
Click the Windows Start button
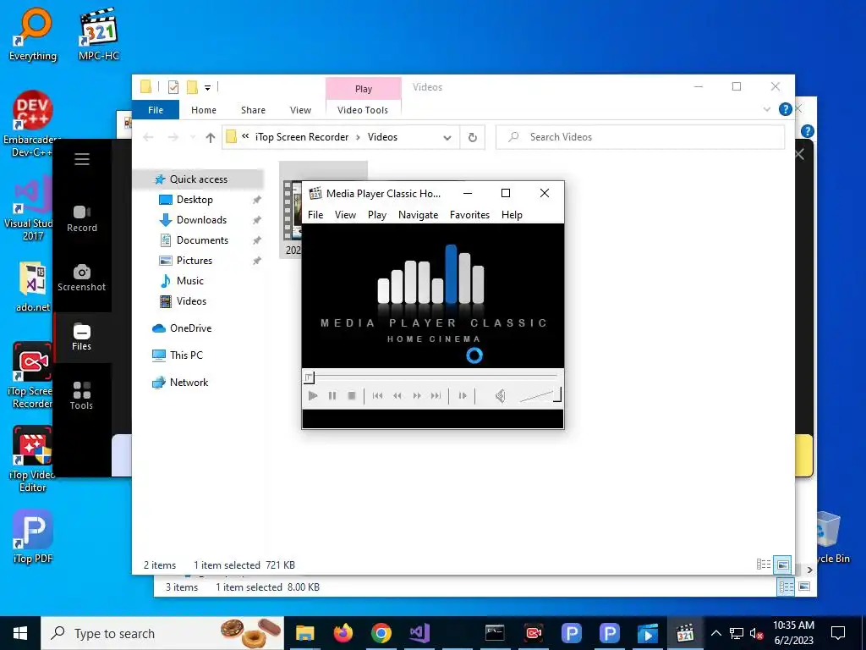pyautogui.click(x=20, y=633)
